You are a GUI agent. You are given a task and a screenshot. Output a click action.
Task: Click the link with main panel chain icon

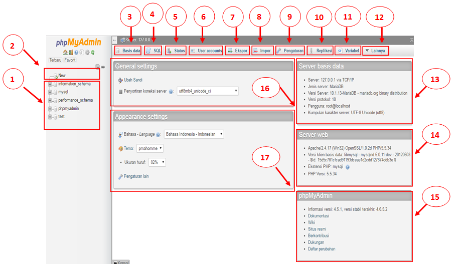coord(102,67)
